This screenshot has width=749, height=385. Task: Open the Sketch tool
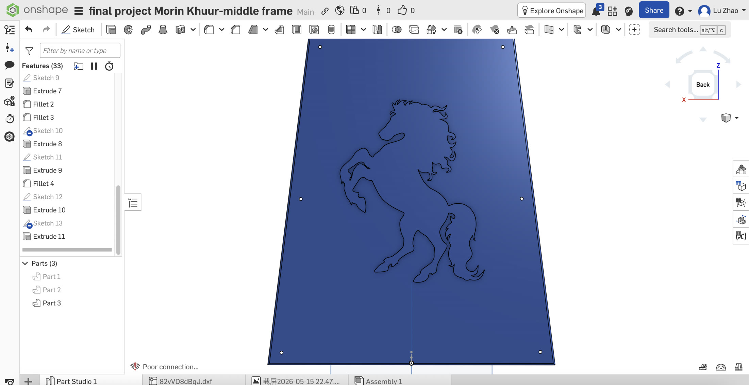tap(78, 30)
